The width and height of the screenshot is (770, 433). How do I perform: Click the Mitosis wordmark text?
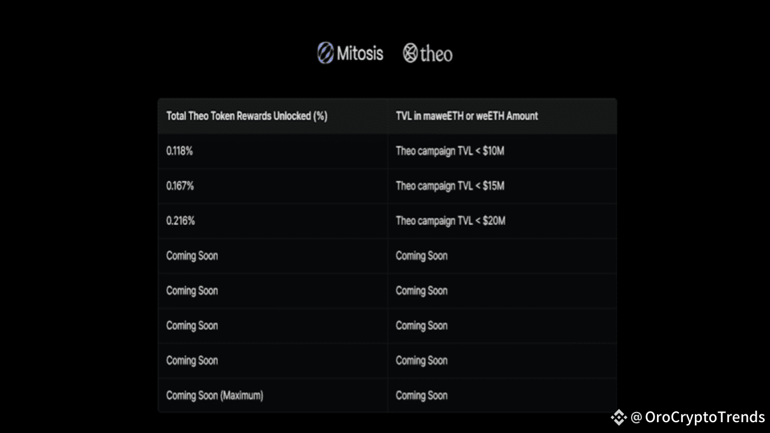(360, 54)
